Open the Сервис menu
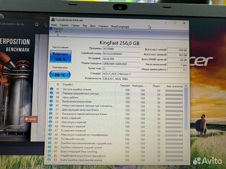Viewport: 226px width, 169px height. click(76, 25)
